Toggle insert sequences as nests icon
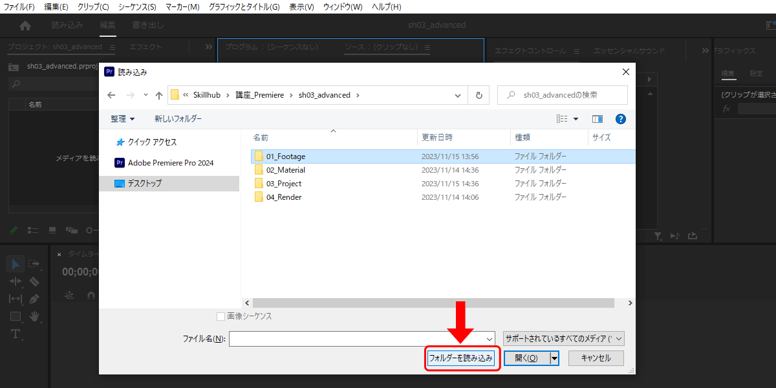Image resolution: width=776 pixels, height=388 pixels. tap(70, 294)
